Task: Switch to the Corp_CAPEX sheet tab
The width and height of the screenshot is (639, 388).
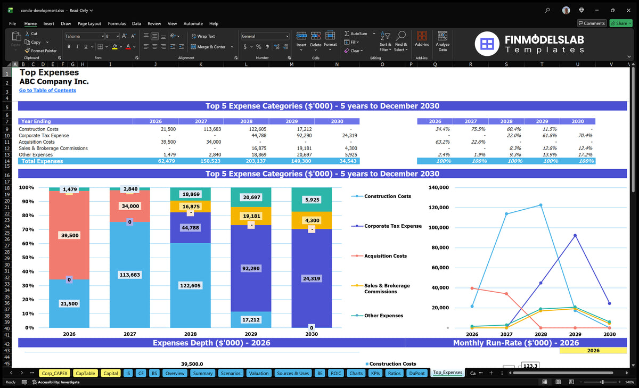Action: tap(54, 373)
